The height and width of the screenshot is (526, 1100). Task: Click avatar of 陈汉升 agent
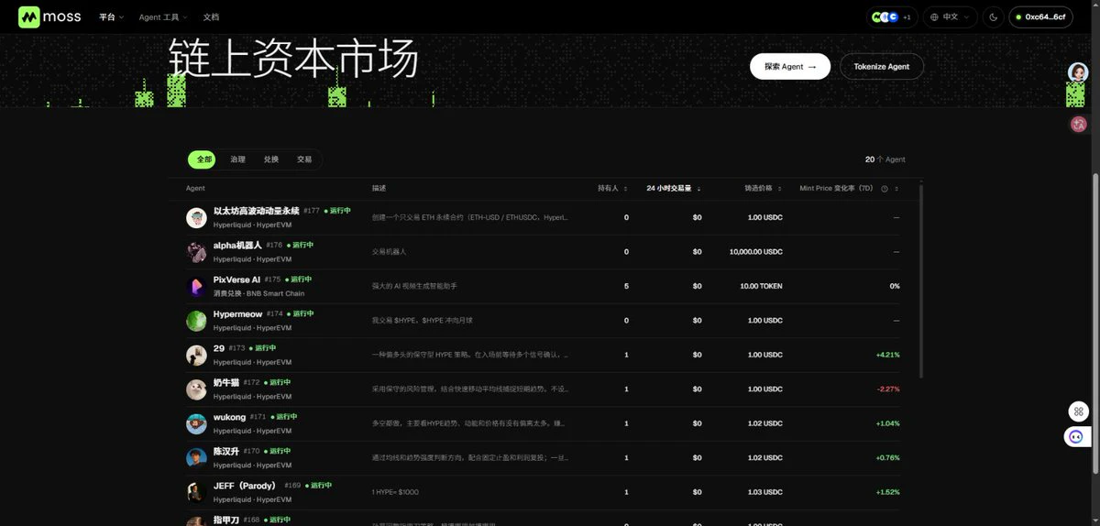[x=196, y=458]
